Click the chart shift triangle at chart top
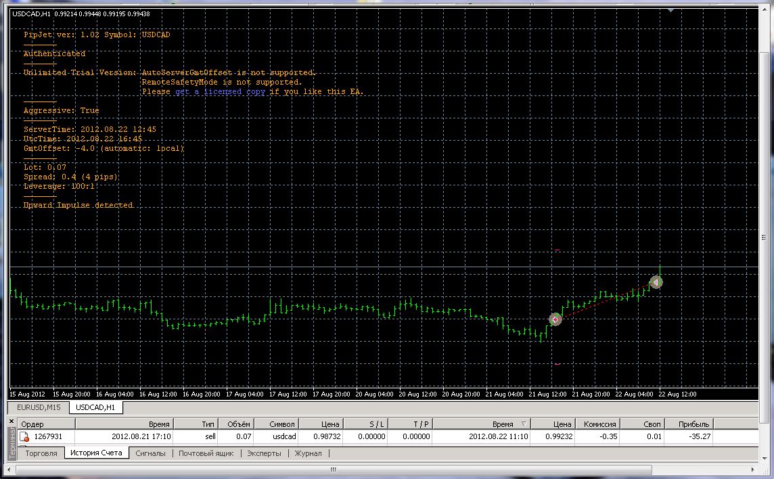Image resolution: width=774 pixels, height=479 pixels. [671, 9]
